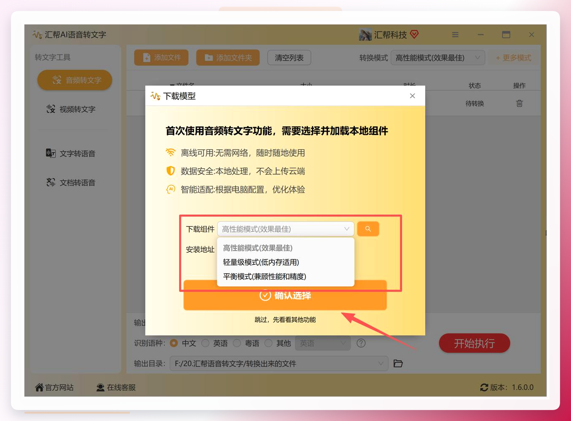Select the 粤语 language radio button
Image resolution: width=571 pixels, height=421 pixels.
point(237,343)
